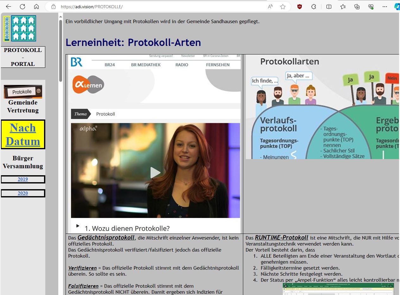The height and width of the screenshot is (295, 400).
Task: Add page to favorites with star icon
Action: [283, 7]
